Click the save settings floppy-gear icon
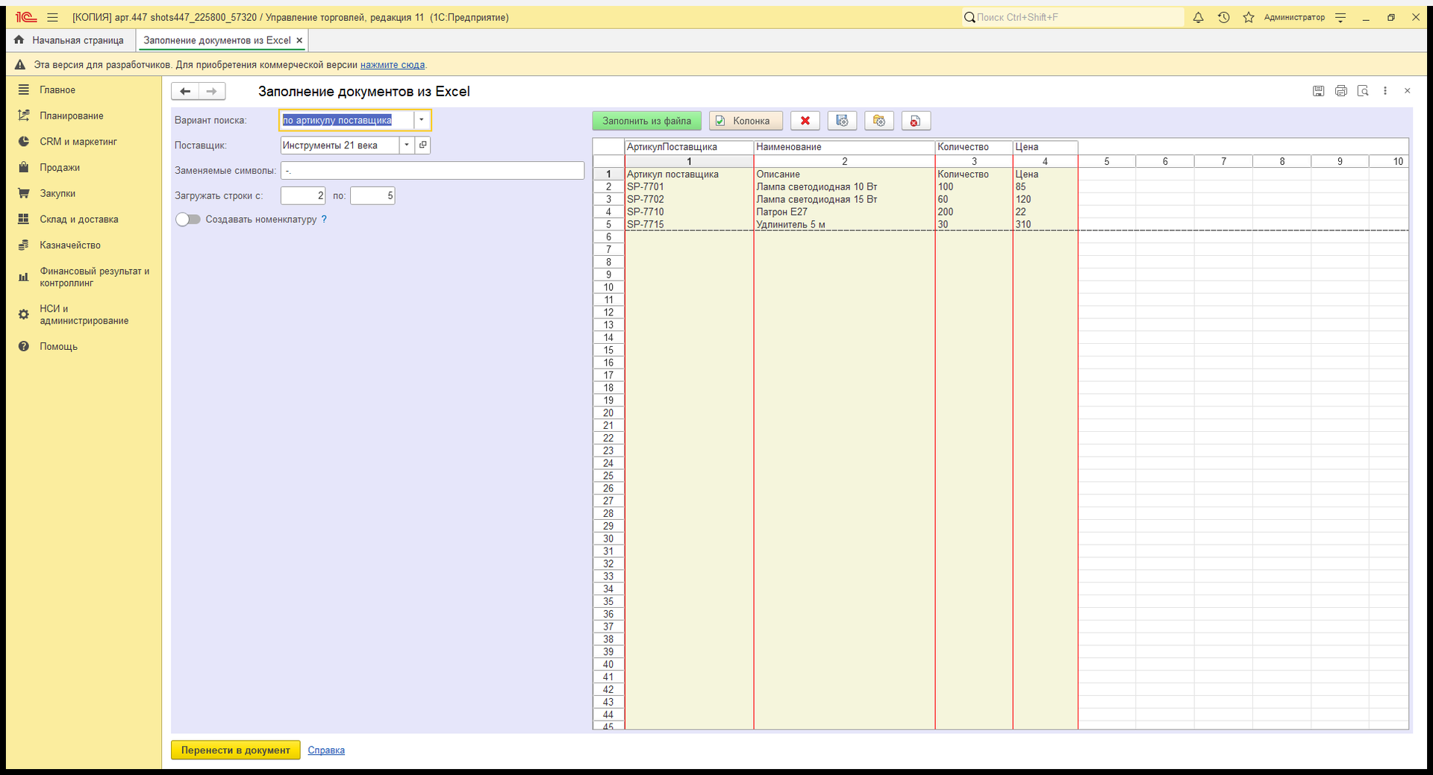 tap(842, 121)
